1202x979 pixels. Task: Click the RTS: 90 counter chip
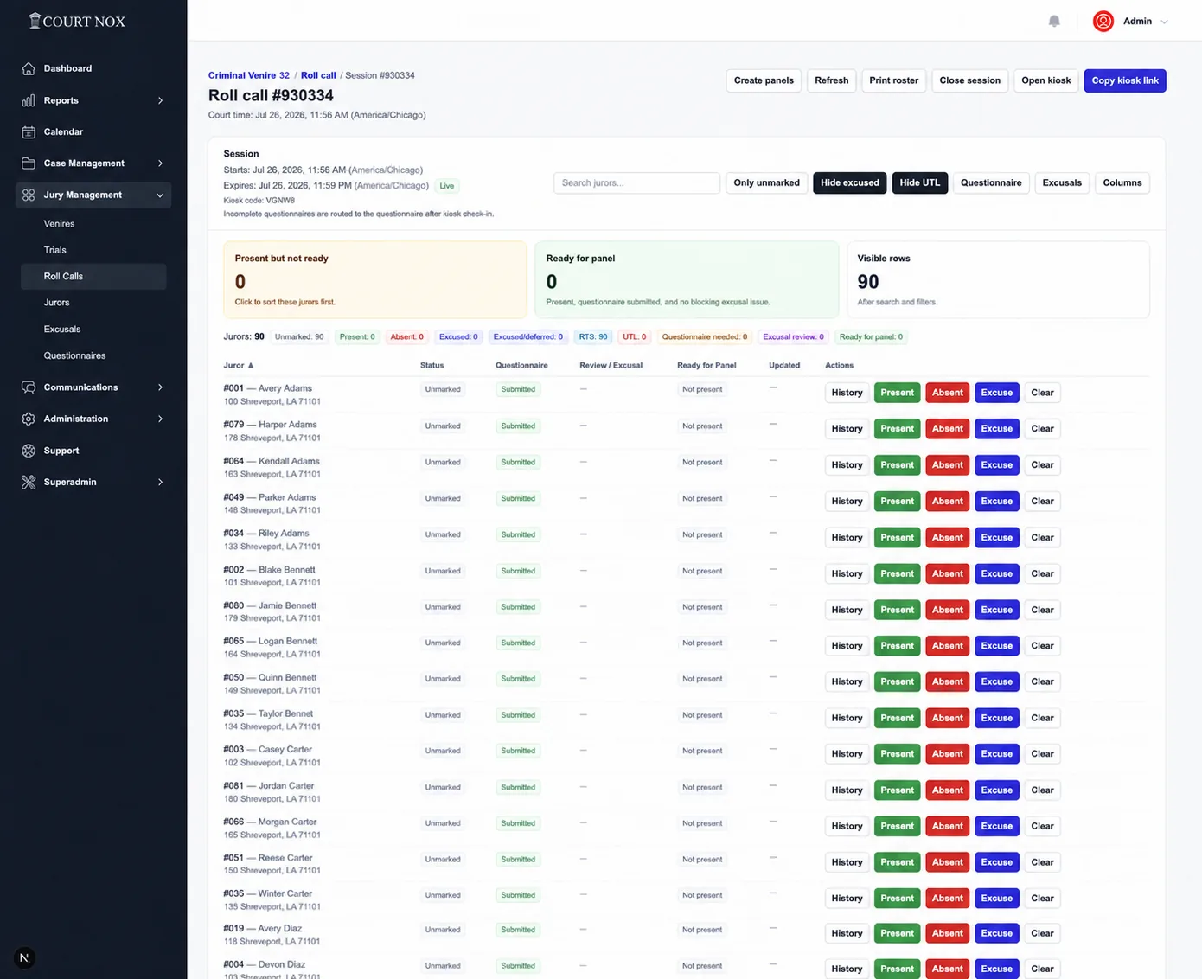coord(593,337)
